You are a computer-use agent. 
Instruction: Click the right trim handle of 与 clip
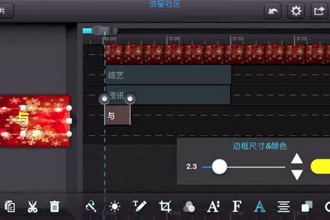click(130, 98)
